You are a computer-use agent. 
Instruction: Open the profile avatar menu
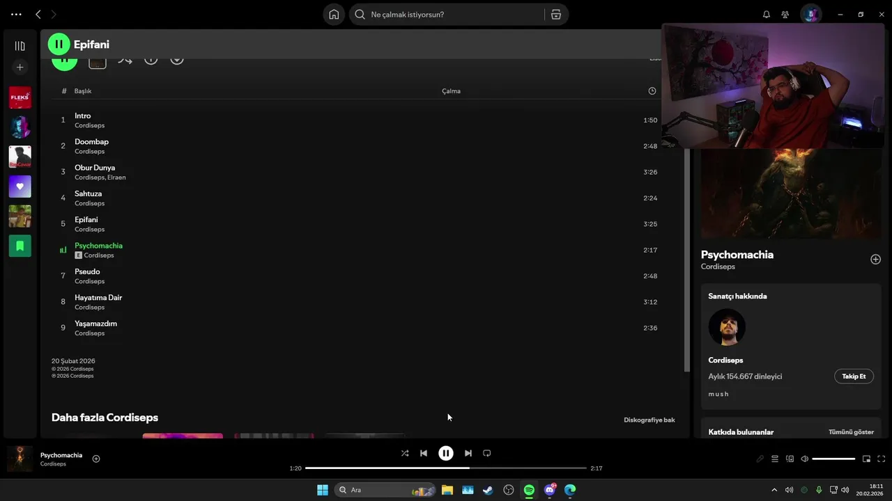[x=811, y=14]
